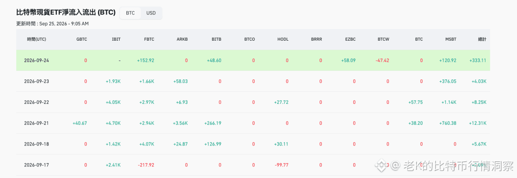
Task: Select the 2026-09-21 date row
Action: (253, 123)
